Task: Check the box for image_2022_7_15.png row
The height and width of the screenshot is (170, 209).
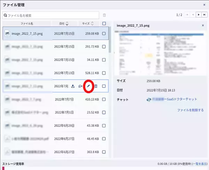Action: 104,34
